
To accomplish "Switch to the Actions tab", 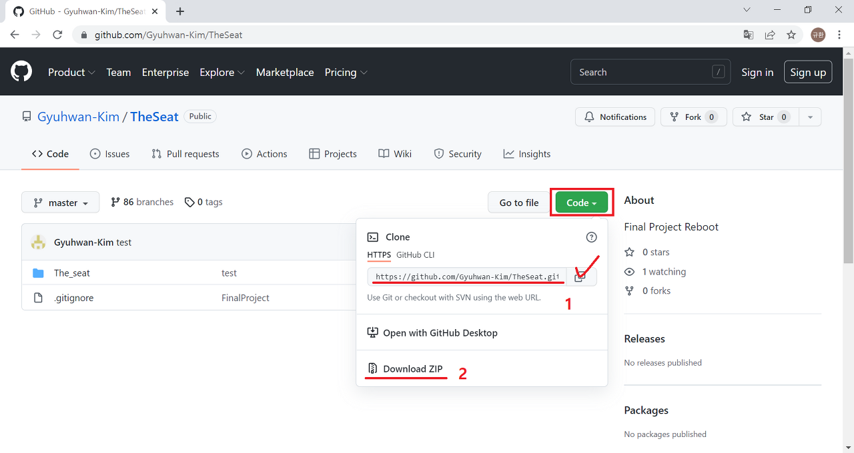I will pos(264,154).
